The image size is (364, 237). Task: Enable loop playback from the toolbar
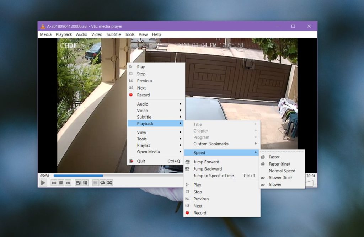pyautogui.click(x=102, y=183)
